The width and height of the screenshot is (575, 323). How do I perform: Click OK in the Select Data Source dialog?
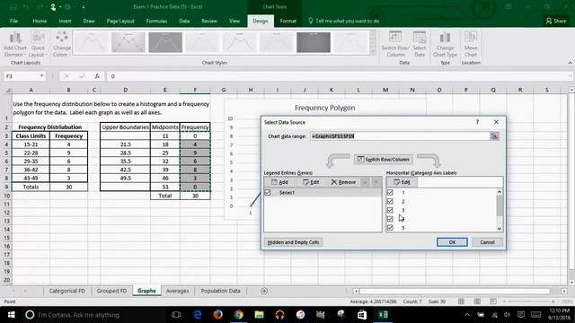[x=452, y=242]
